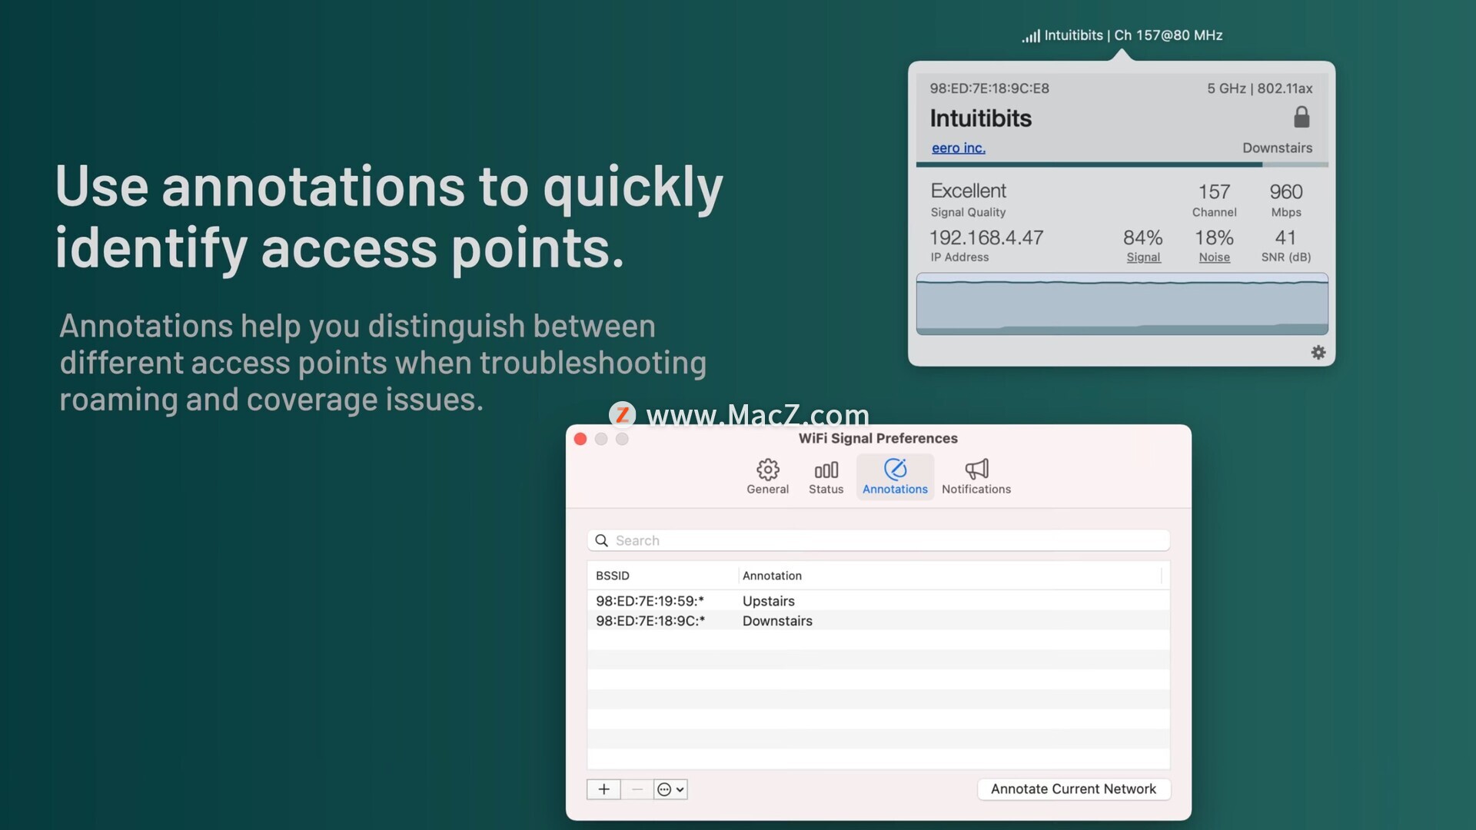Click the Downstairs annotation cell in table
This screenshot has height=830, width=1476.
click(777, 621)
